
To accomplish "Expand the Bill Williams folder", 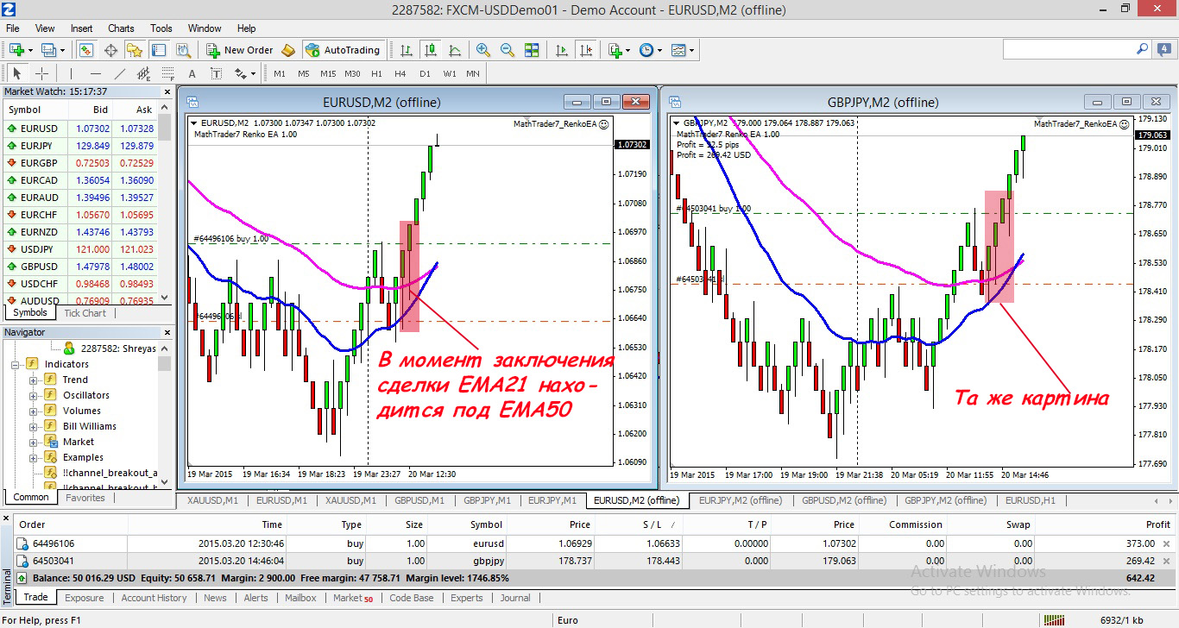I will click(x=34, y=426).
